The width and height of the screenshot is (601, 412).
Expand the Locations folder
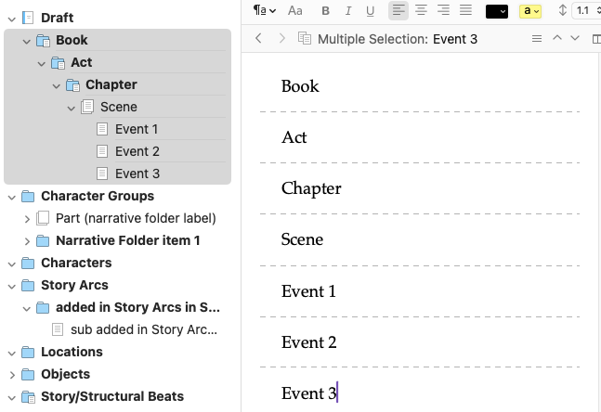click(x=11, y=352)
